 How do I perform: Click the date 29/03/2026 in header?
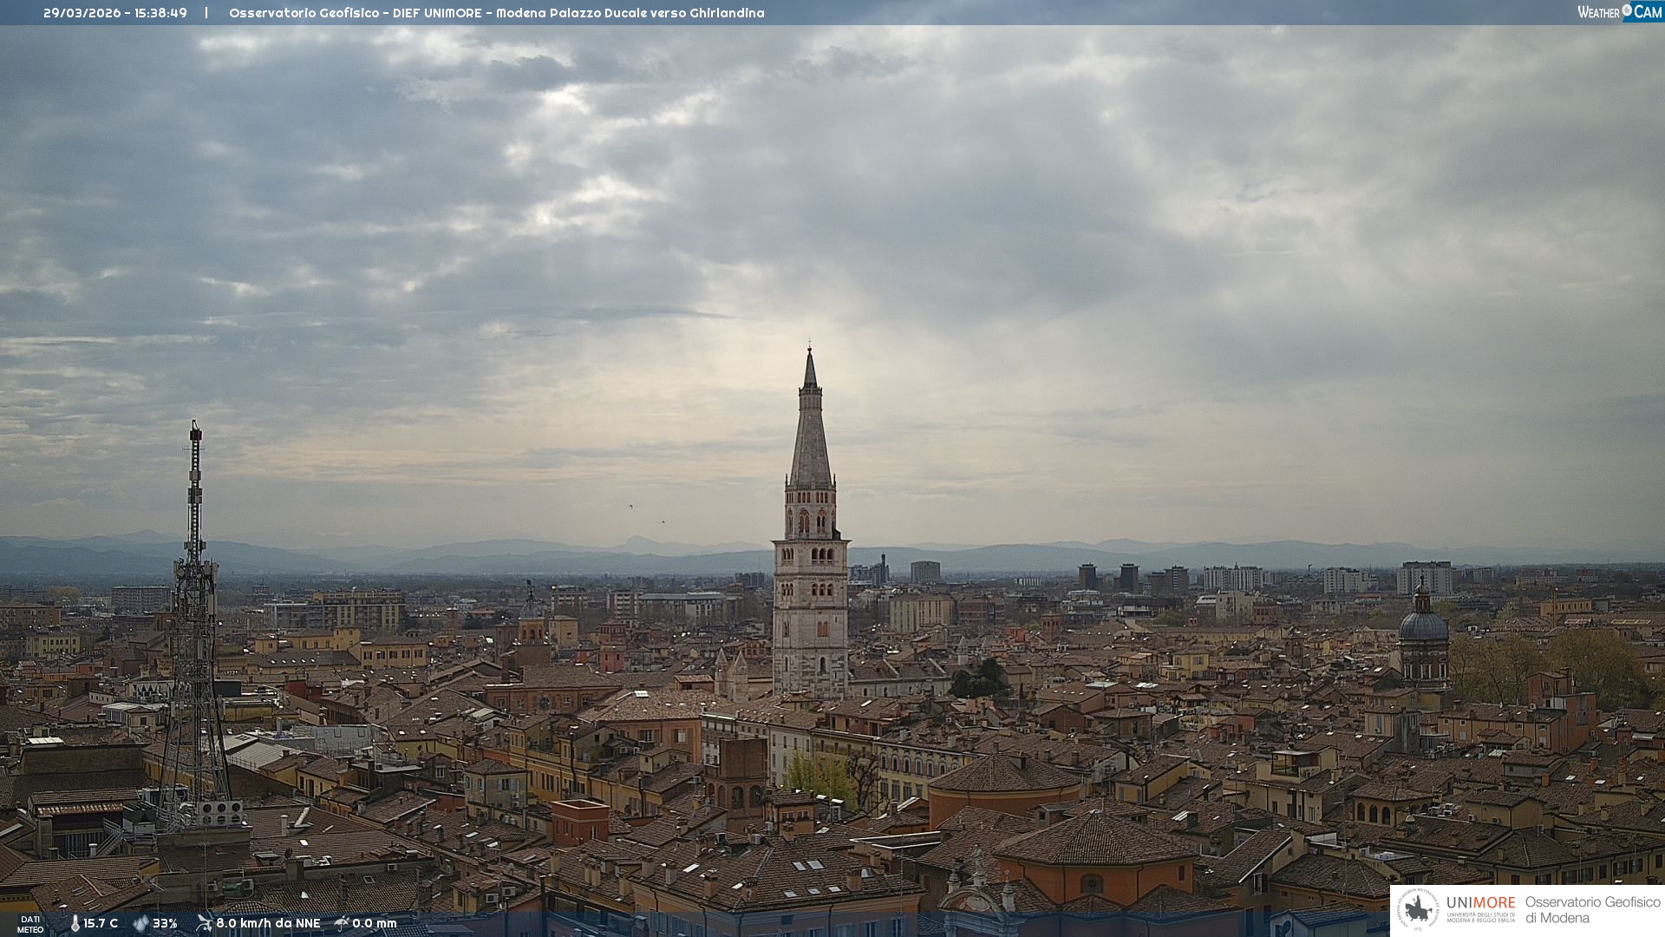click(82, 13)
